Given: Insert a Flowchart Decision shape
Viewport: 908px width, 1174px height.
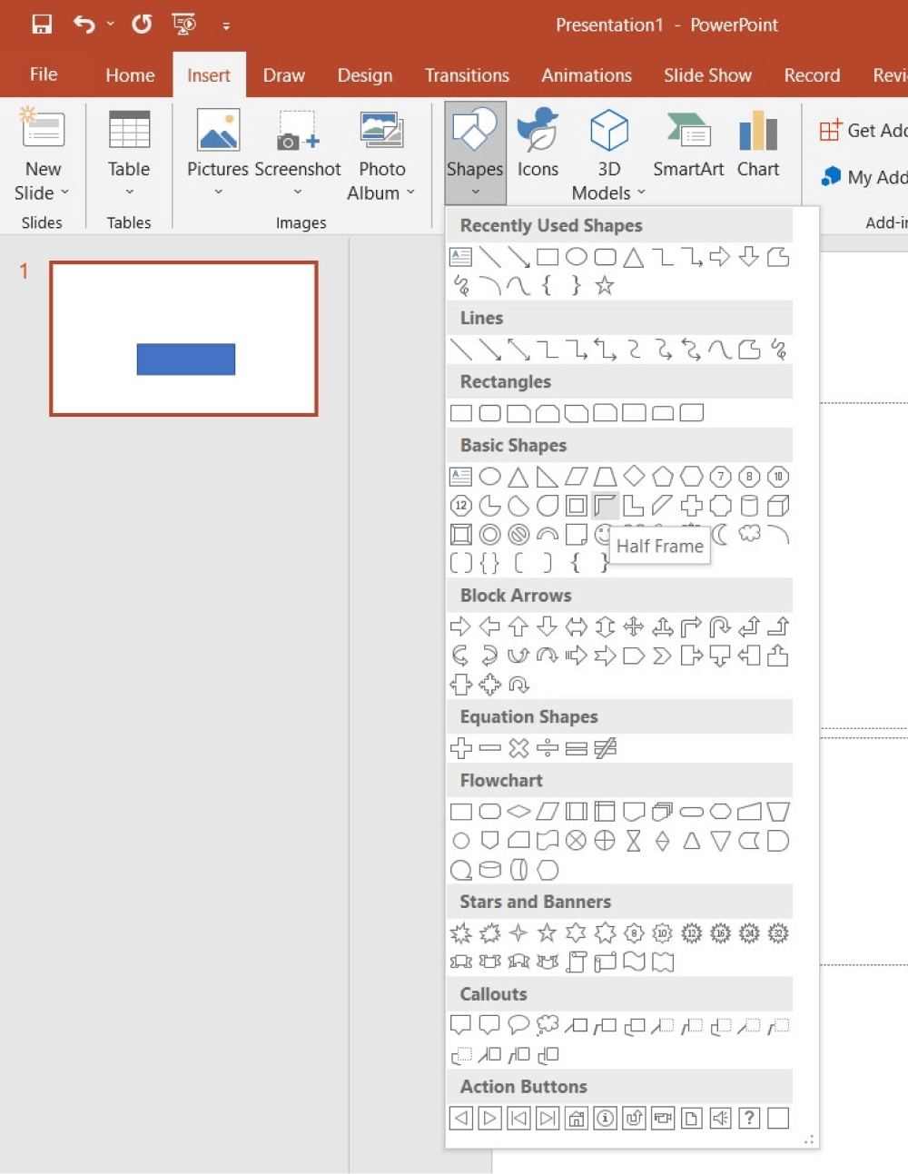Looking at the screenshot, I should 518,811.
